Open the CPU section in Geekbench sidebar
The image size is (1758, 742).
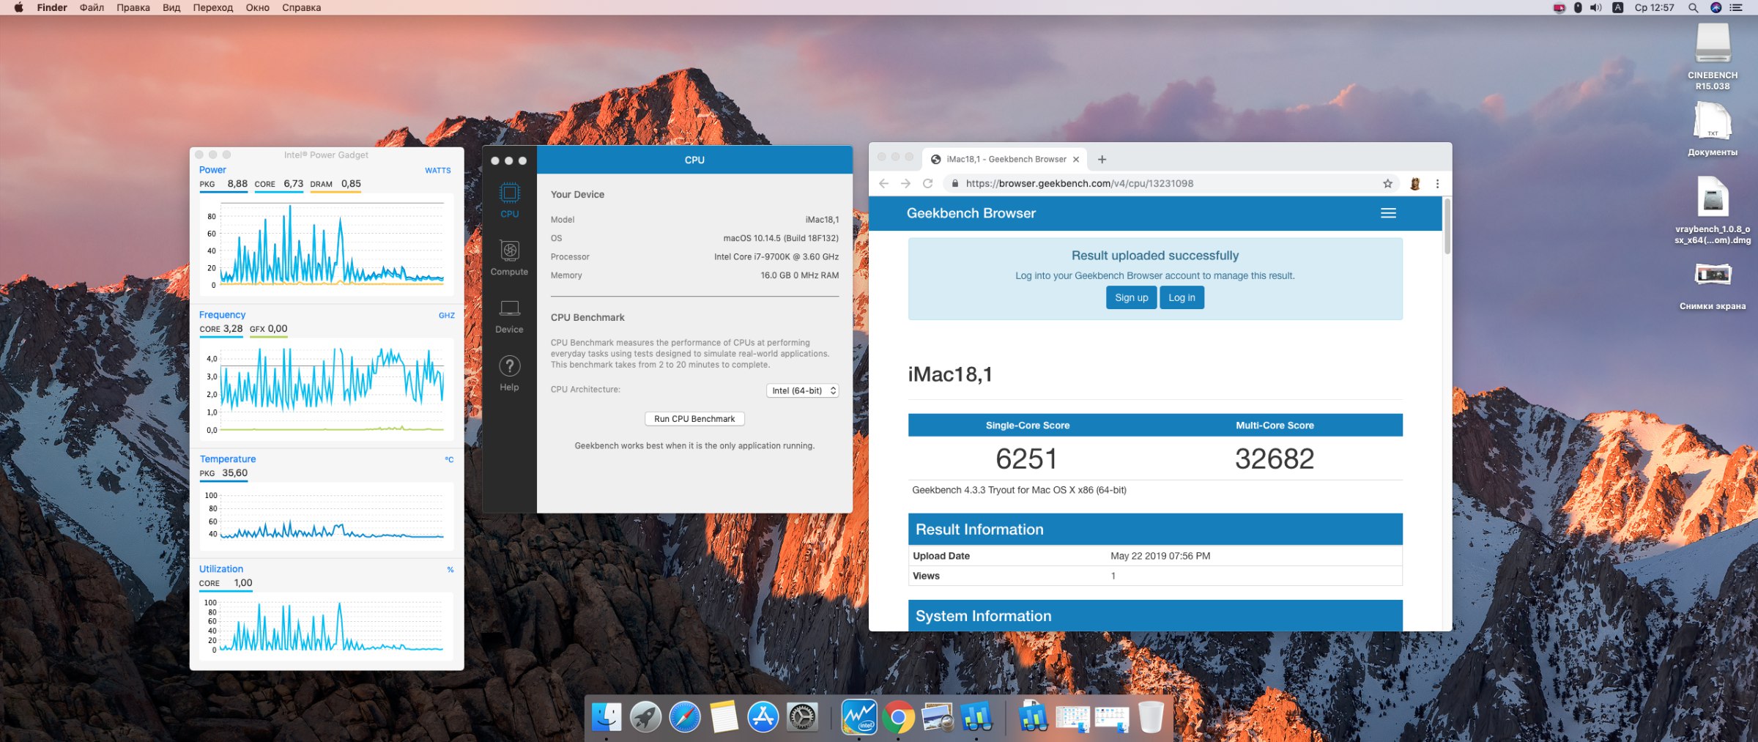(x=509, y=200)
